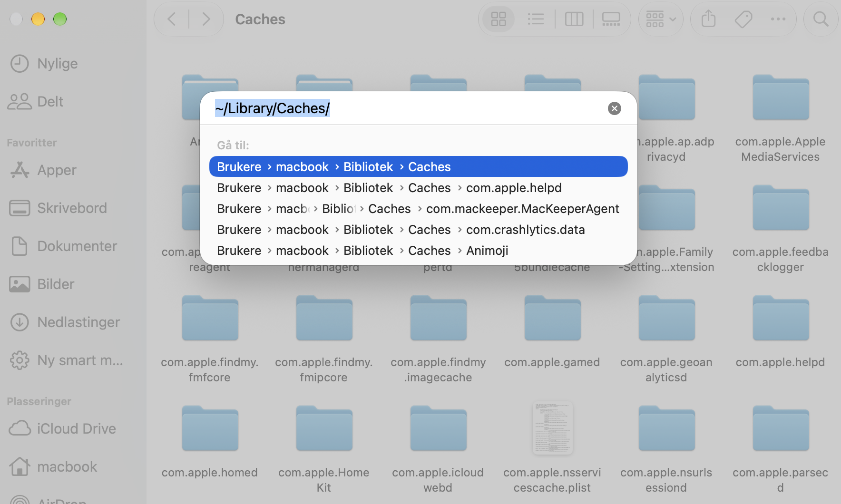
Task: Click the tag icon in toolbar
Action: [x=743, y=19]
